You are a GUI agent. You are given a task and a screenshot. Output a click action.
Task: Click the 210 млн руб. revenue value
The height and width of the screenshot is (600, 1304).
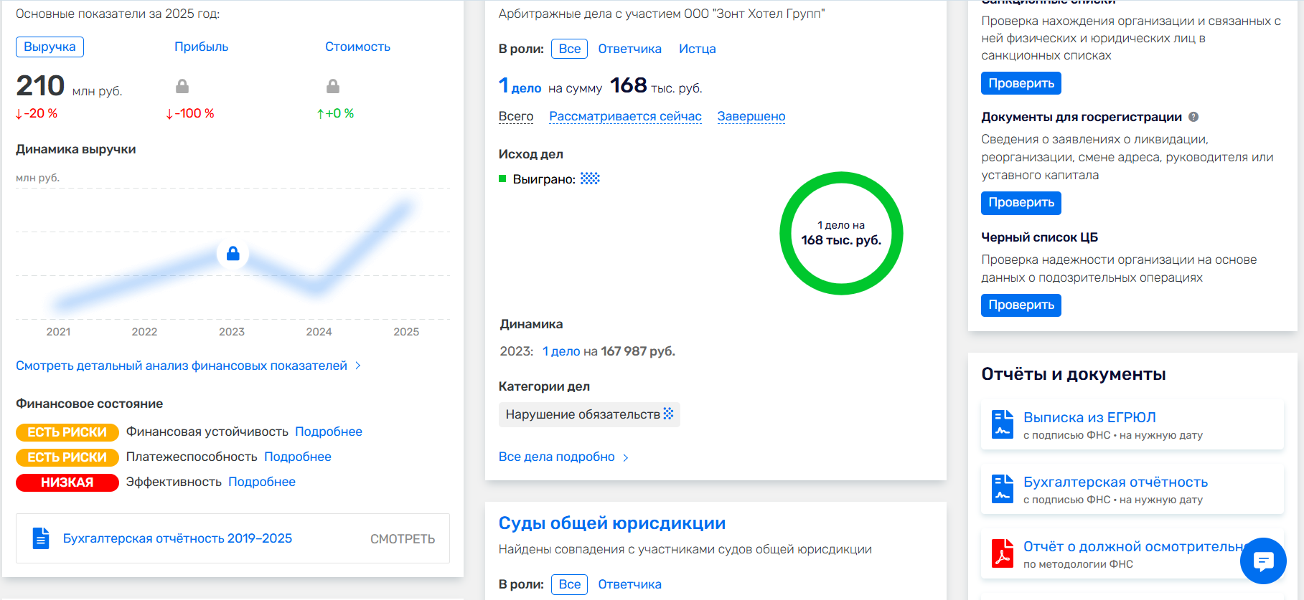[69, 86]
